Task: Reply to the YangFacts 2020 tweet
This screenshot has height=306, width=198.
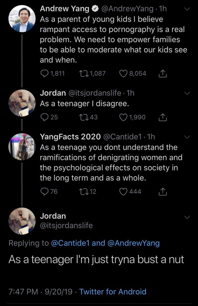Action: tap(44, 192)
